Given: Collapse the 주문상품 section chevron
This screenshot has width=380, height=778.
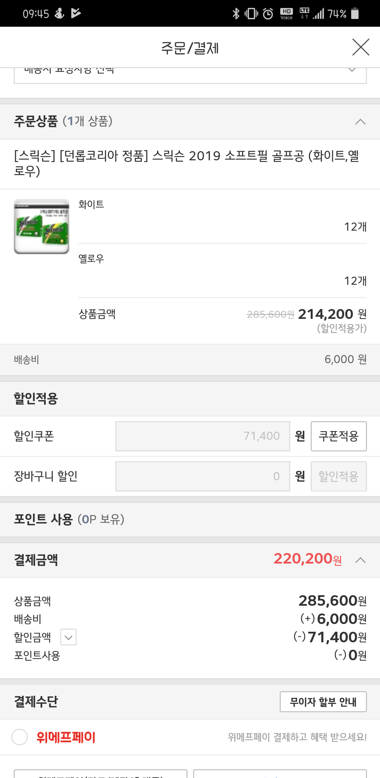Looking at the screenshot, I should 360,122.
